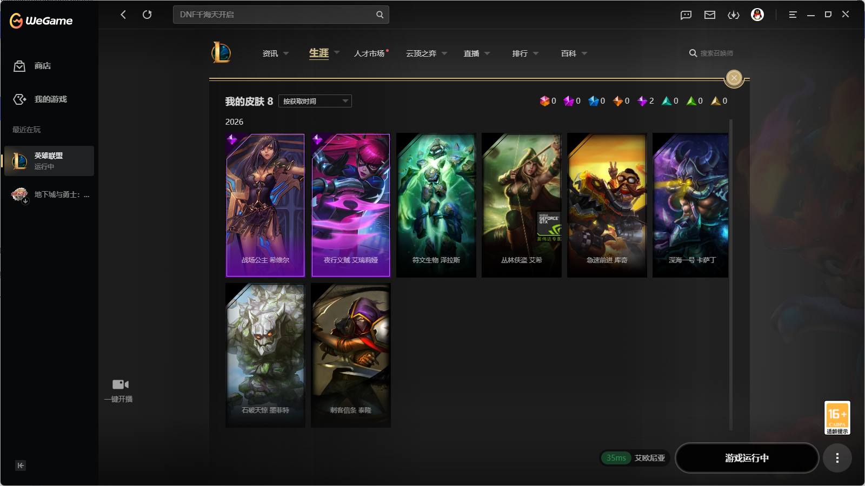865x486 pixels.
Task: Click the skins list vertical scrollbar
Action: pyautogui.click(x=731, y=275)
